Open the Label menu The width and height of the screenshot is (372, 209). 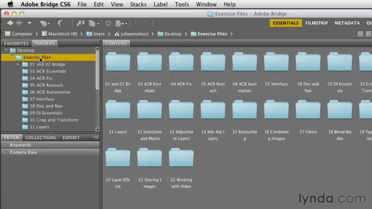(160, 4)
